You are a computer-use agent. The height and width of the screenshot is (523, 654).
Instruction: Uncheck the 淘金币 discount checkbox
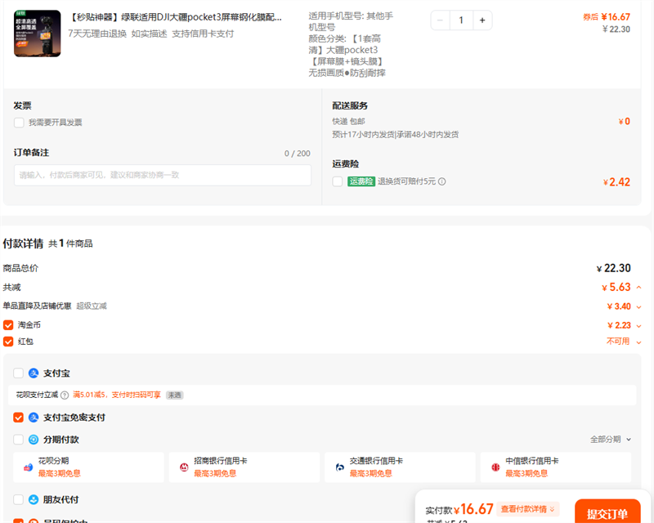8,325
